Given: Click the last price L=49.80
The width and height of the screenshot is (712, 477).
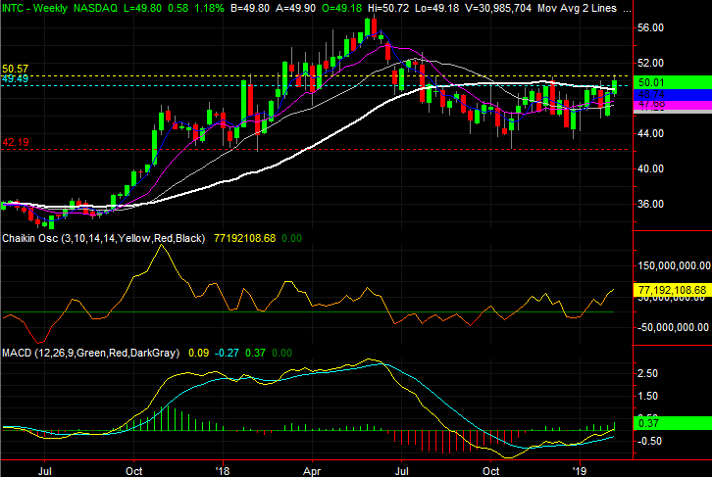Looking at the screenshot, I should pyautogui.click(x=141, y=8).
